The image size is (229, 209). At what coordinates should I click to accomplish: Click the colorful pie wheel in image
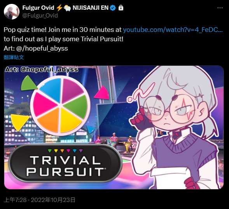pos(60,106)
